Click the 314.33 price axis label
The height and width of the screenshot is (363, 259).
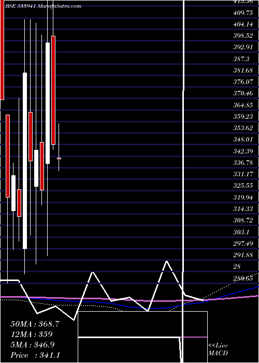(243, 209)
